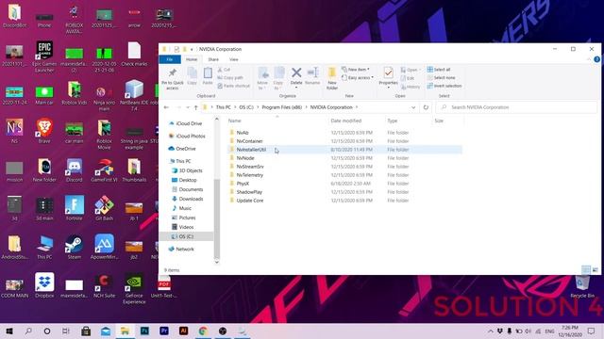Select iCloud Drive in navigation pane
Screen dimensions: 604x339
pyautogui.click(x=186, y=123)
